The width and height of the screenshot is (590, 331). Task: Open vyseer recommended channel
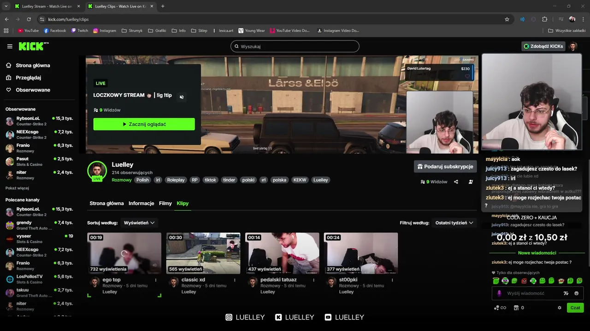39,239
